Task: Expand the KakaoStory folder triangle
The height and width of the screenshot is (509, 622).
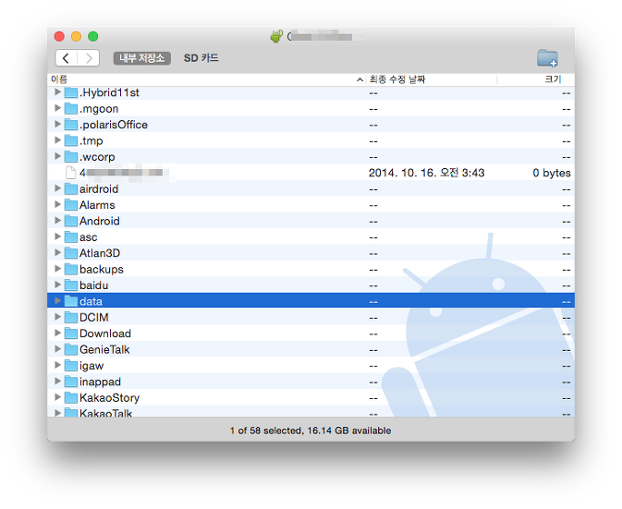Action: click(57, 397)
